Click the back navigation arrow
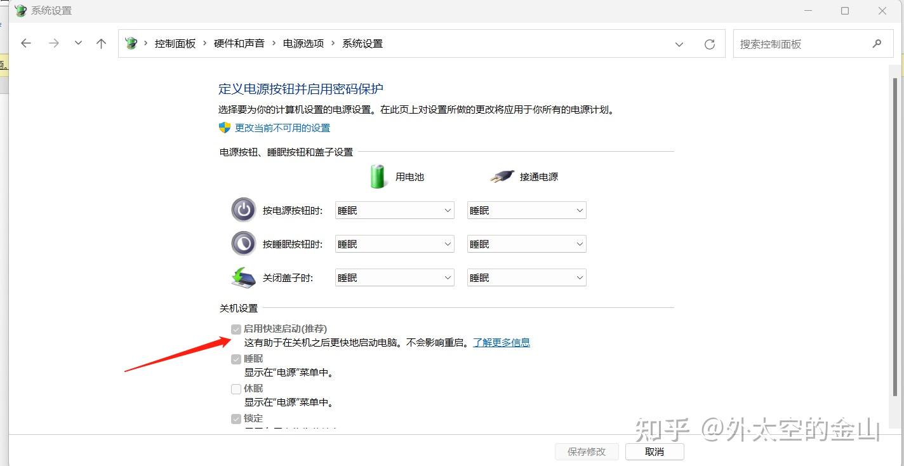The height and width of the screenshot is (466, 904). click(x=25, y=43)
